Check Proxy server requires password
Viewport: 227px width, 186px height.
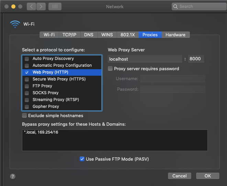pyautogui.click(x=110, y=69)
